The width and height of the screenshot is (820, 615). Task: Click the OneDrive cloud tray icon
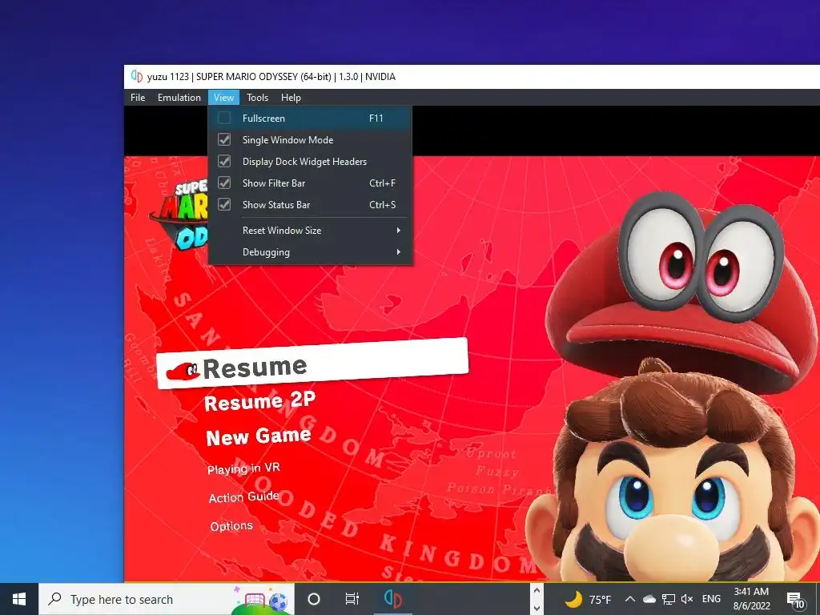pos(649,599)
